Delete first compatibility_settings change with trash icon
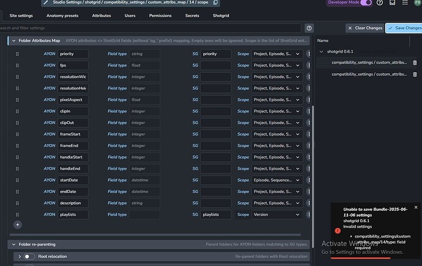Viewport: 422px width, 266px height. coord(415,63)
